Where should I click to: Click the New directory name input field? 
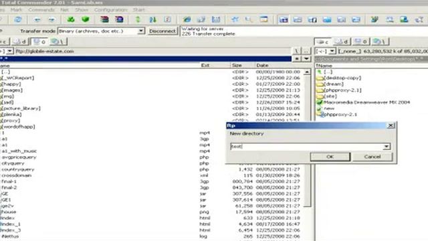click(306, 147)
